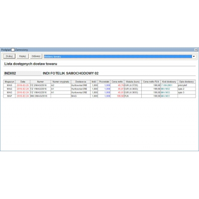
Task: Click the Kopiuj button
Action: coord(22,56)
